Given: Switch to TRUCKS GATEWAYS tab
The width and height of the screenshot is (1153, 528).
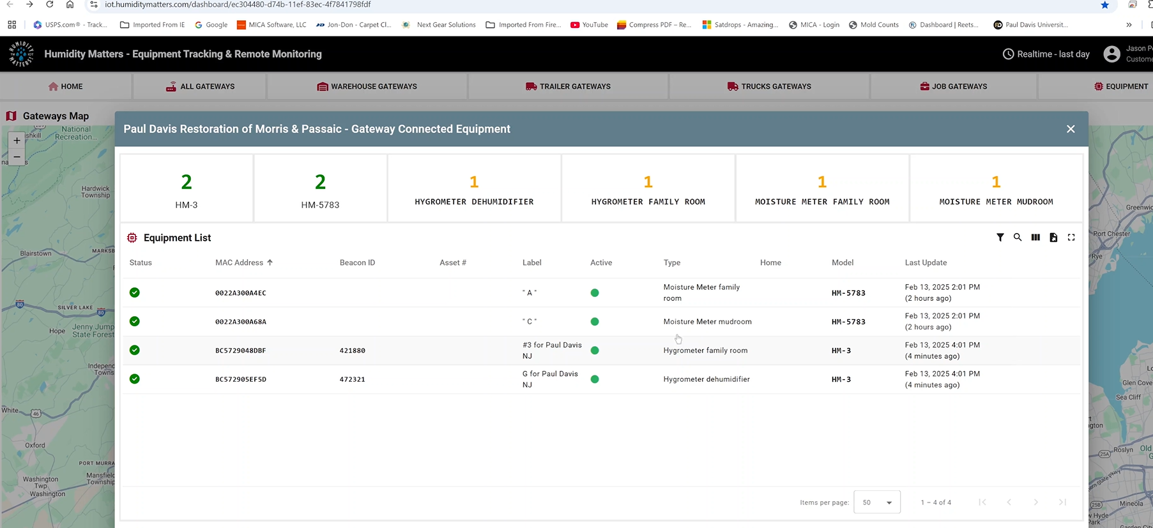Looking at the screenshot, I should (x=769, y=86).
